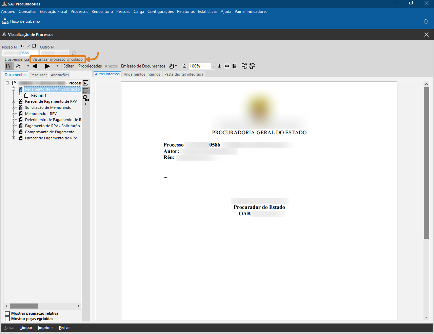434x334 pixels.
Task: Open the Execução Fiscal menu
Action: click(x=53, y=12)
